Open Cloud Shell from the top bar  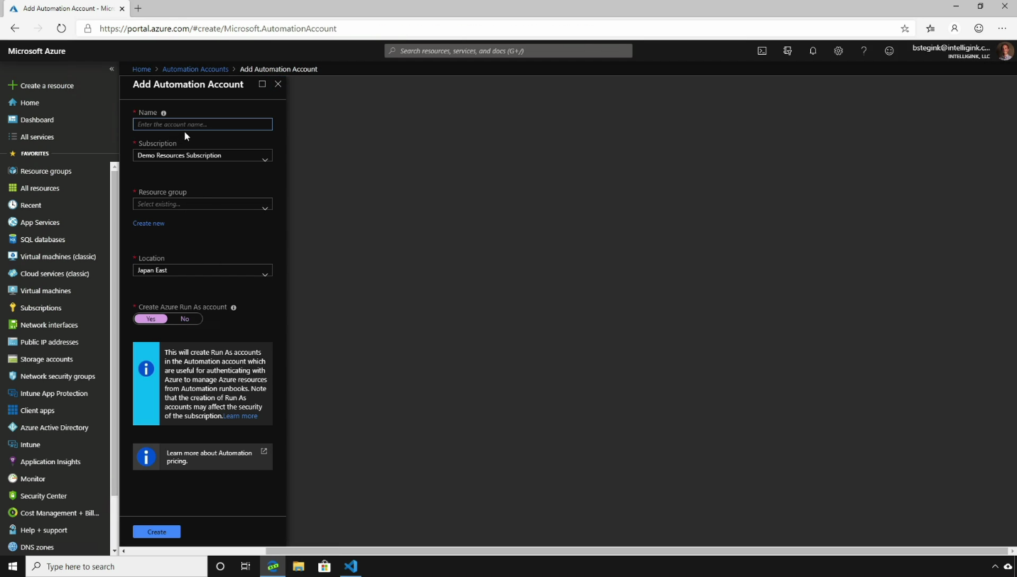tap(762, 51)
